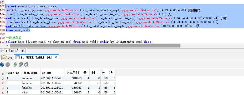Click 'bakehe' in the row with USER_ID 3
244x95 pixels.
coord(31,83)
